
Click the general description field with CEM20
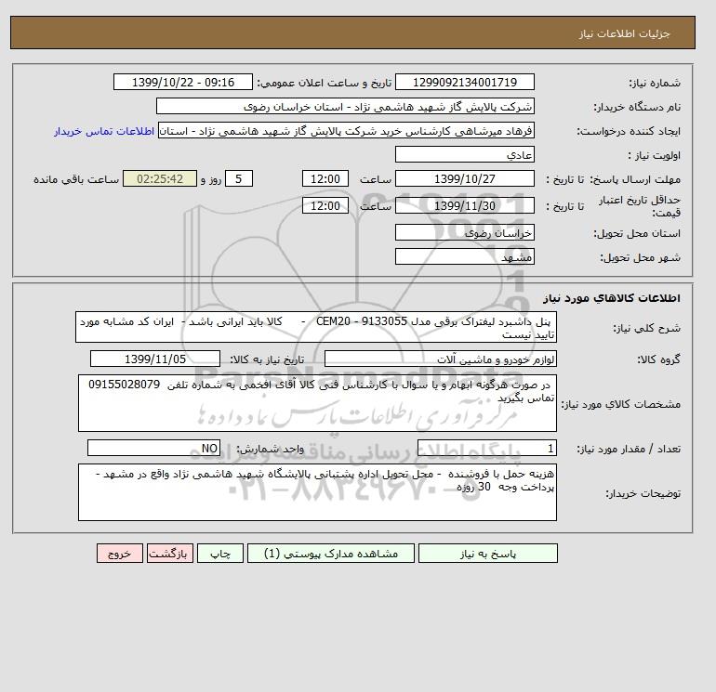pos(316,328)
